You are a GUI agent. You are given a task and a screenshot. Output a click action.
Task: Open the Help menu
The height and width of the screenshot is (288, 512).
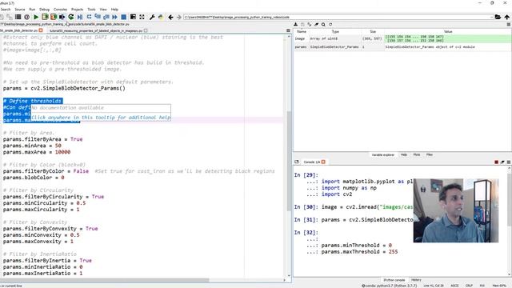(x=114, y=10)
